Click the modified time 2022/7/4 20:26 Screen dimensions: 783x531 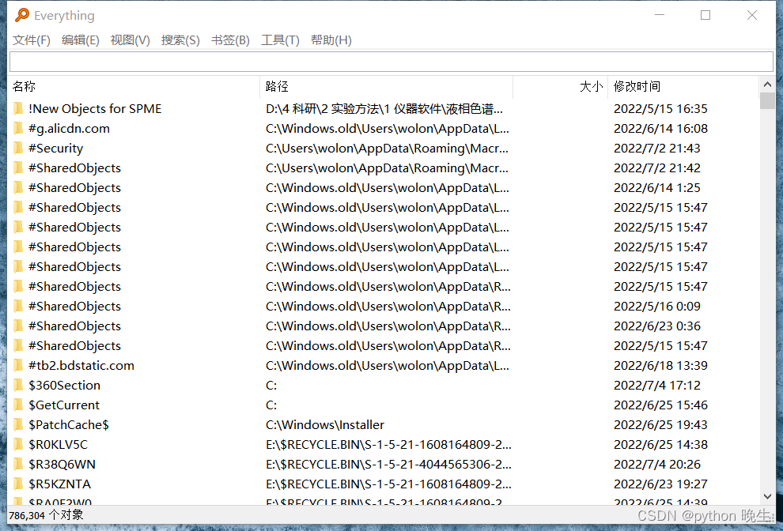click(x=657, y=464)
